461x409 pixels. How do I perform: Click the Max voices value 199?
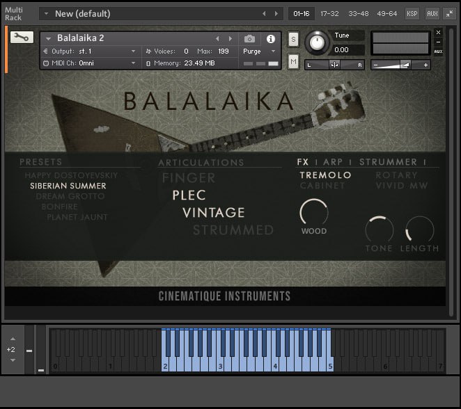(x=224, y=51)
